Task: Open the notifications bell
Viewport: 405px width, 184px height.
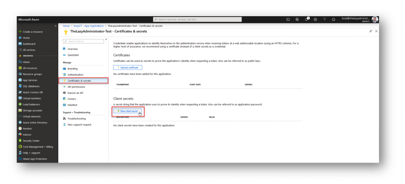Action: 307,19
